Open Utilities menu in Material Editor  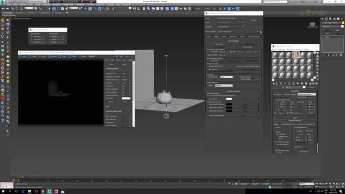click(x=306, y=50)
